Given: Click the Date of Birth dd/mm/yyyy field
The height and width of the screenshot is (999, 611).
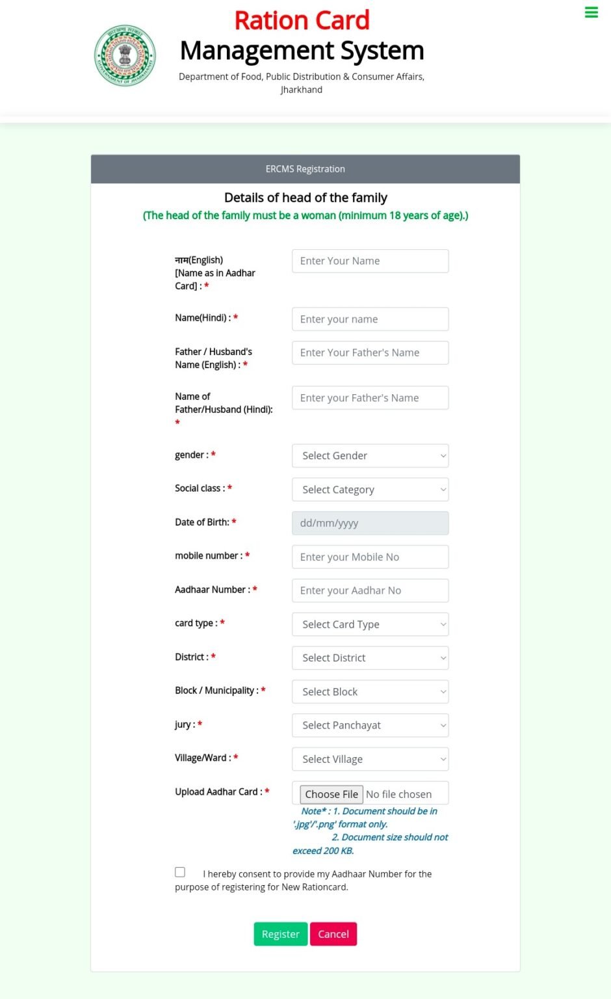Looking at the screenshot, I should (x=370, y=523).
